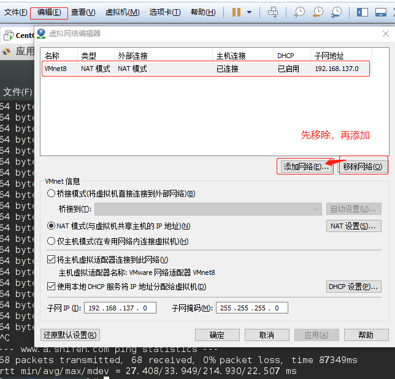Open the 虚拟机(M) menu
The image size is (395, 379).
pos(123,12)
